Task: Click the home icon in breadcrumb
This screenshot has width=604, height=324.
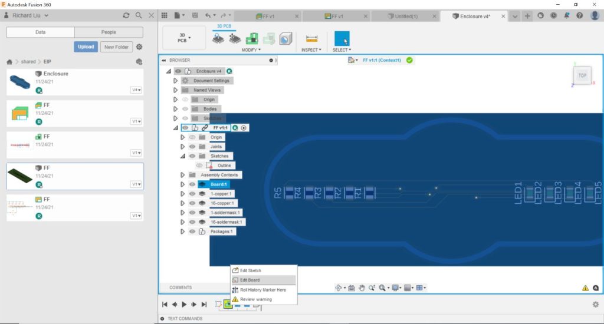Action: 9,62
